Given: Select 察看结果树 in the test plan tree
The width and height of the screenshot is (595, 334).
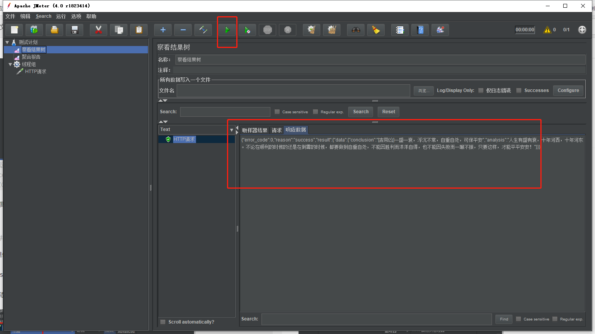Looking at the screenshot, I should tap(34, 49).
